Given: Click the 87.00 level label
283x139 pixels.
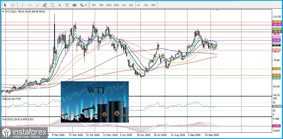Looking at the screenshot, I should [277, 50].
